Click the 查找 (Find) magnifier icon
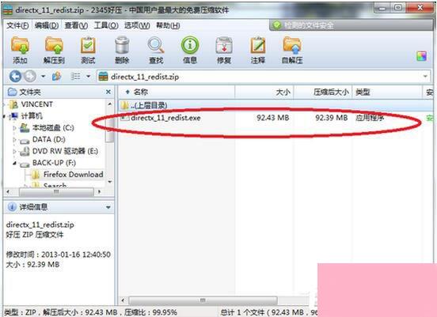Screen dimensions: 437x317 click(x=156, y=51)
